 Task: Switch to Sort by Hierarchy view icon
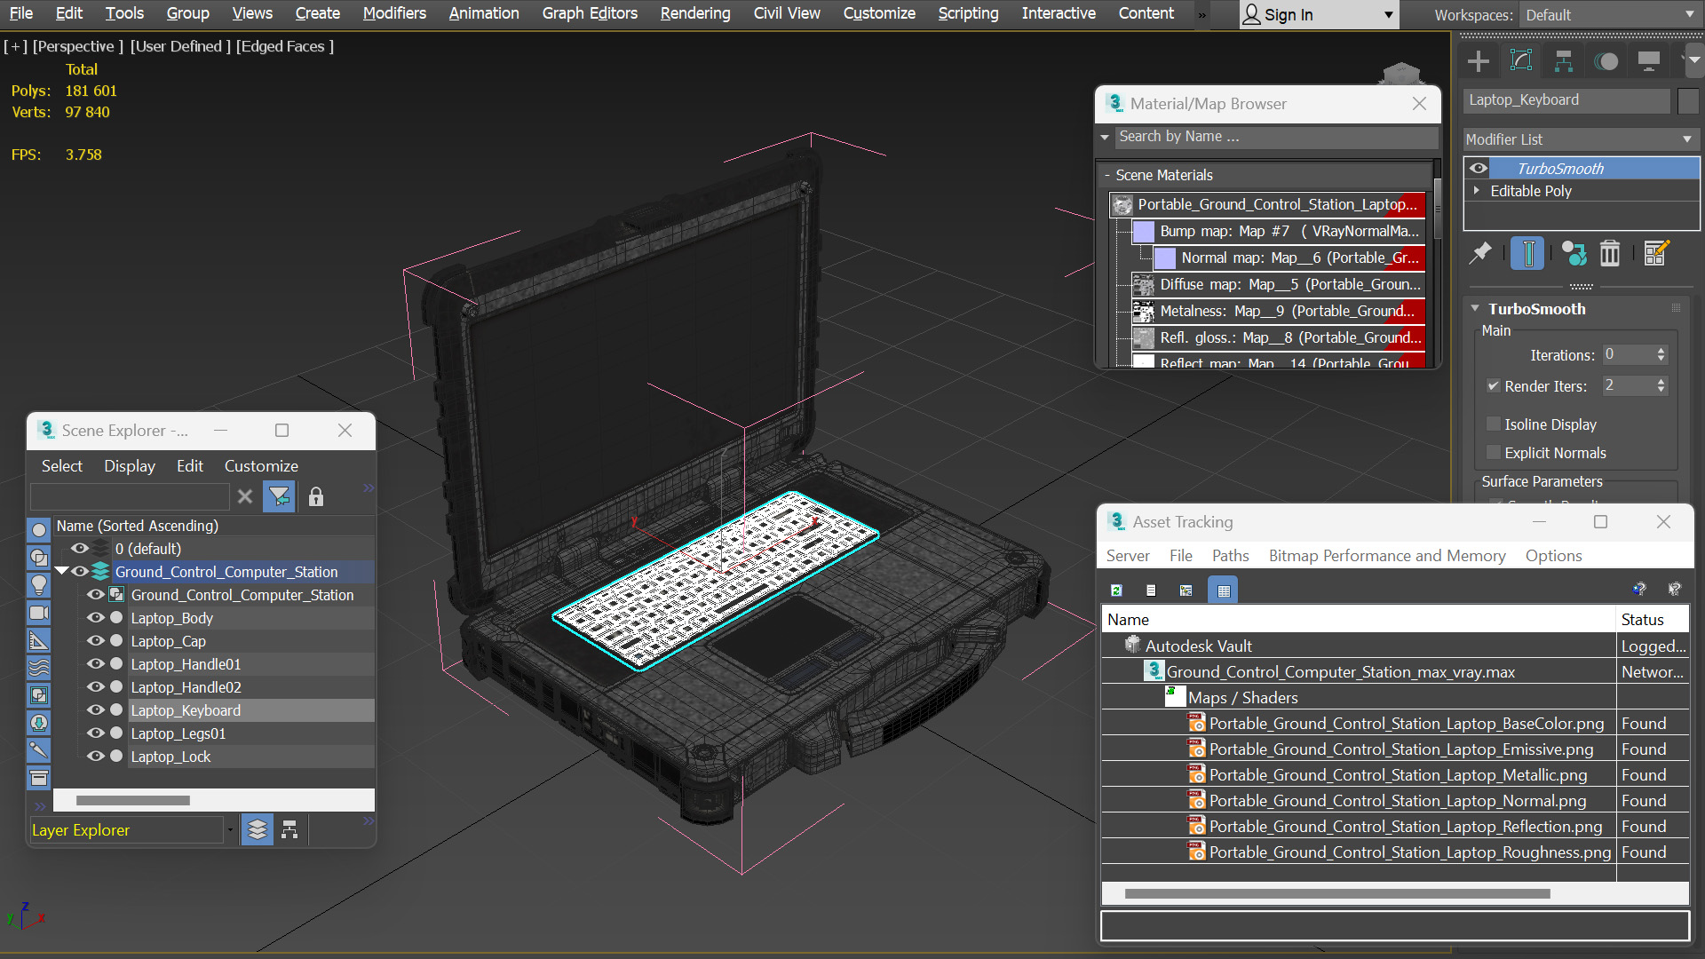click(289, 829)
